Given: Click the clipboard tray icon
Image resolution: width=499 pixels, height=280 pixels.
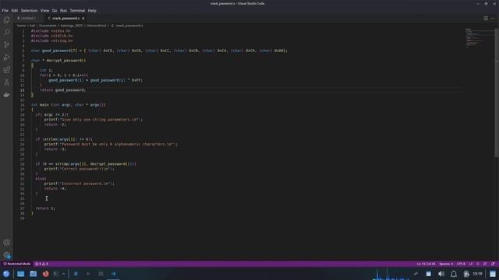Looking at the screenshot, I should click(x=416, y=274).
